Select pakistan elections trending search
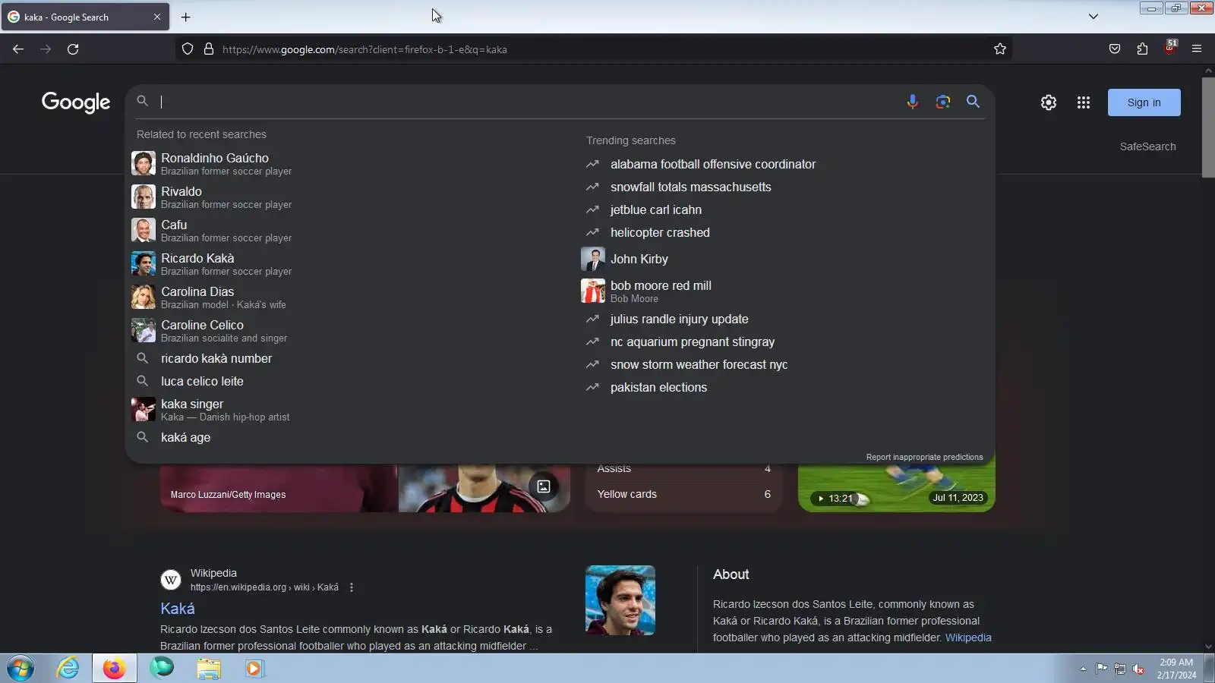Viewport: 1215px width, 683px height. pos(782,387)
